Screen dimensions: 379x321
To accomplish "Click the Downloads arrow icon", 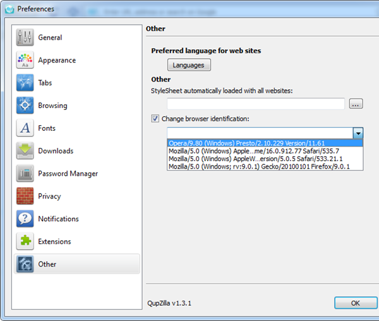I will click(x=25, y=151).
